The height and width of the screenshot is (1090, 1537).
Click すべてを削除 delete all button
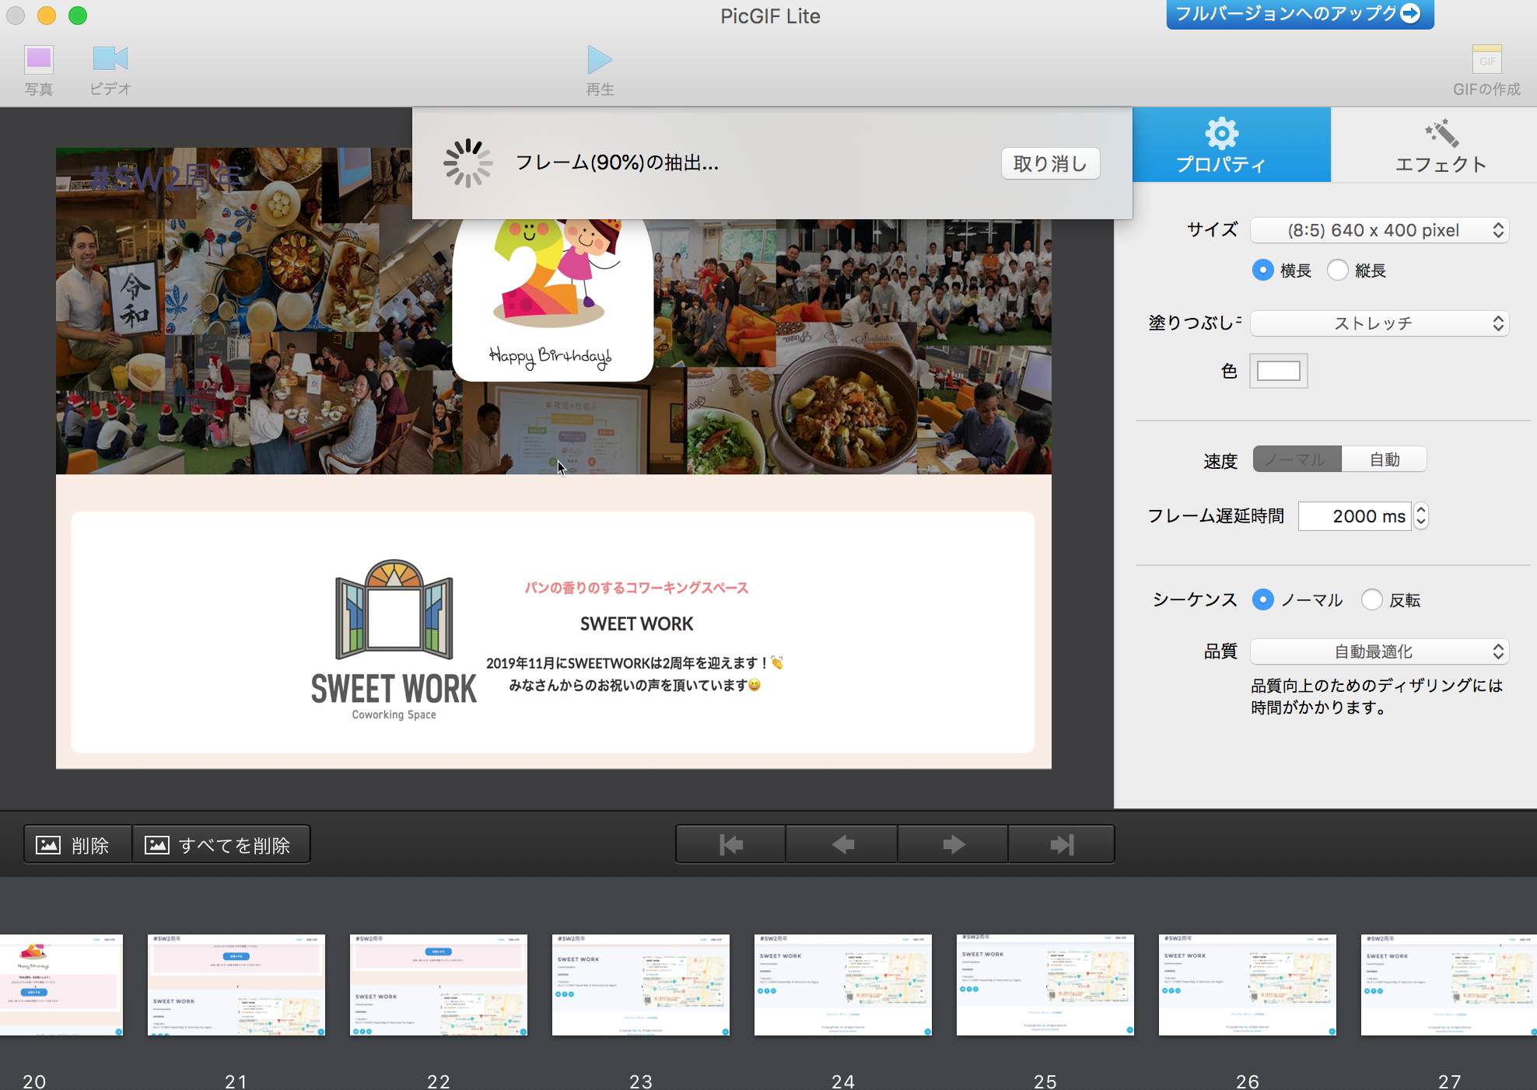click(x=222, y=844)
